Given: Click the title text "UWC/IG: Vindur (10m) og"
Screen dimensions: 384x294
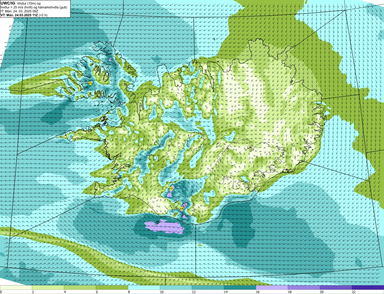Looking at the screenshot, I should 21,3.
